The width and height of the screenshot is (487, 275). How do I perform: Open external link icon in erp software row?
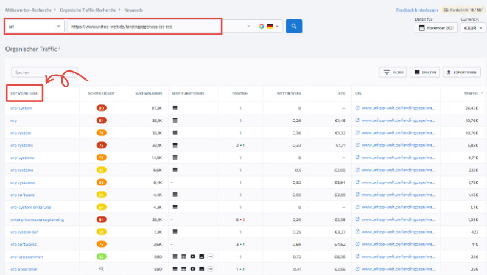tap(357, 194)
